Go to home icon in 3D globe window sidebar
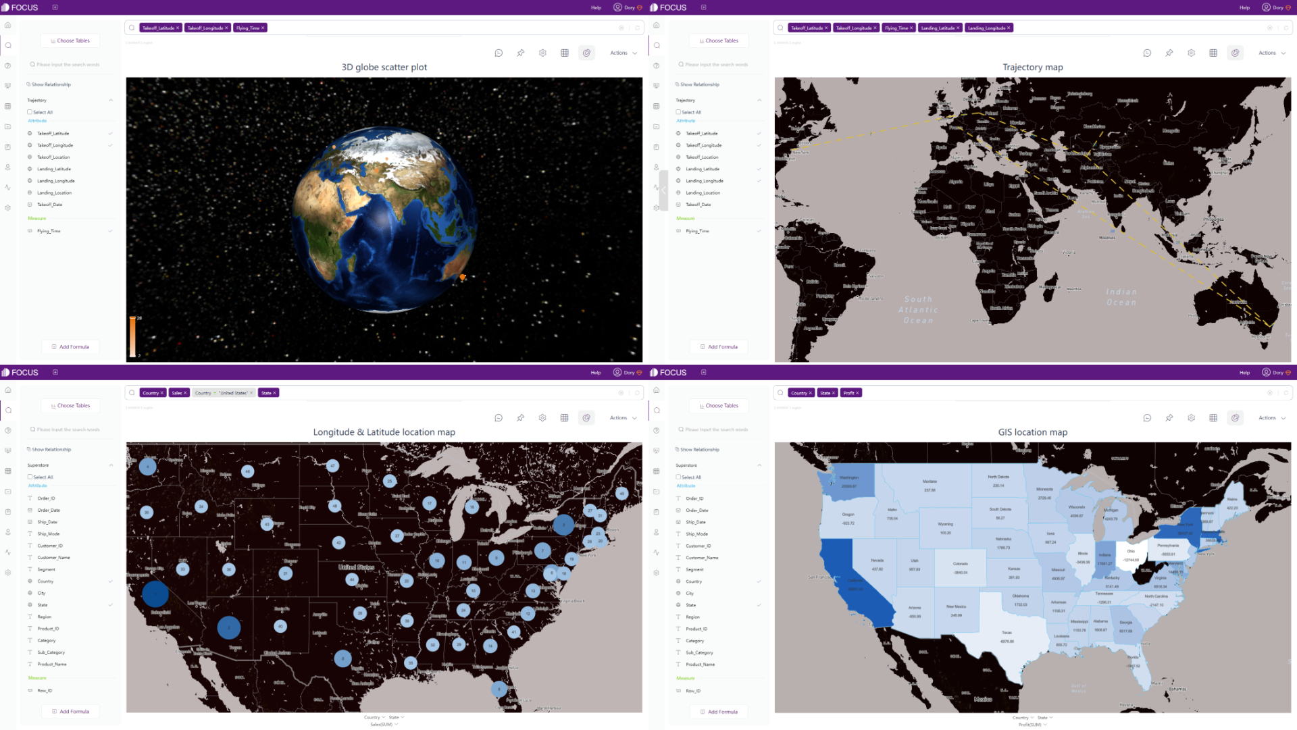 pyautogui.click(x=8, y=25)
